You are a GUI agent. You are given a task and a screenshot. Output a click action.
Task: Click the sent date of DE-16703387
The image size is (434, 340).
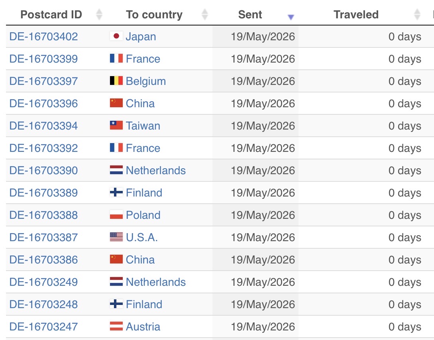coord(263,237)
